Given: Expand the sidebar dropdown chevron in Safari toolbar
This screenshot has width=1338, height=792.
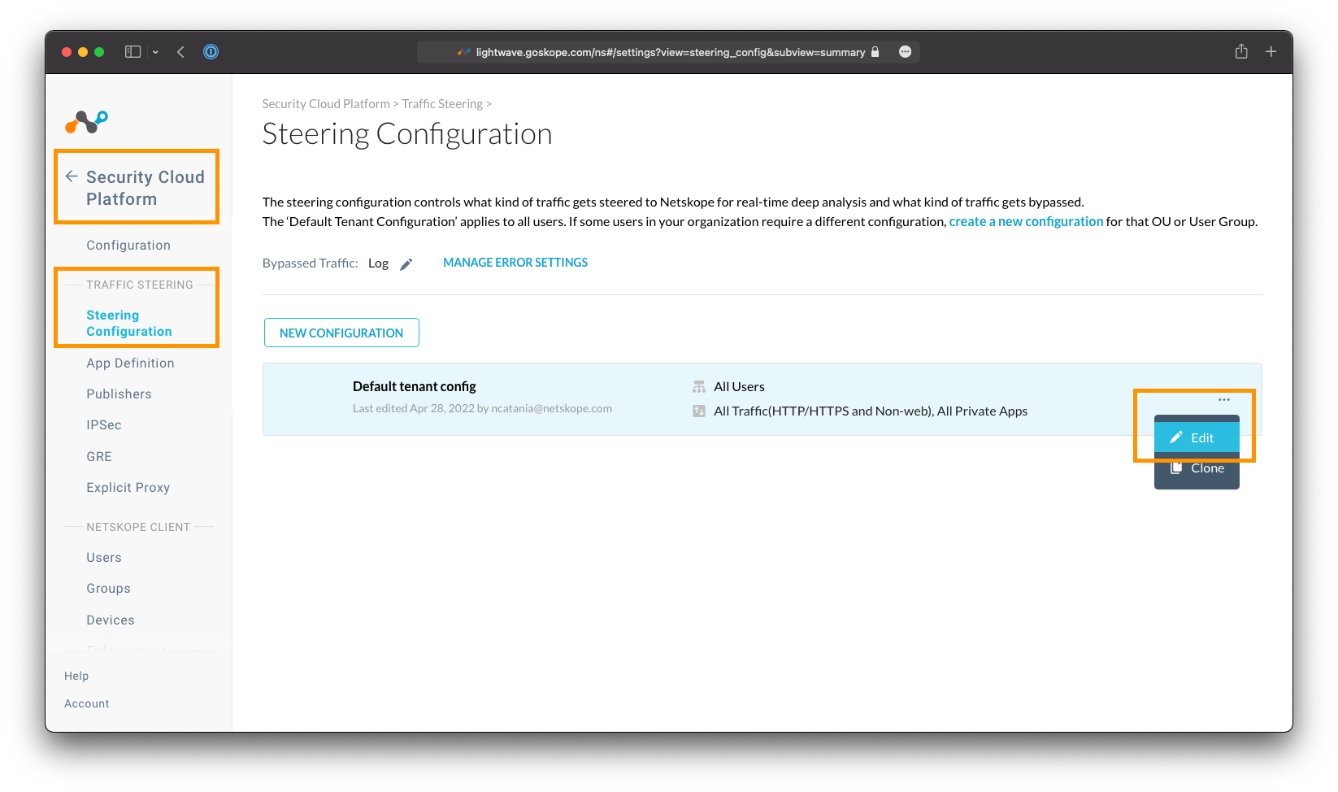Looking at the screenshot, I should (x=155, y=52).
